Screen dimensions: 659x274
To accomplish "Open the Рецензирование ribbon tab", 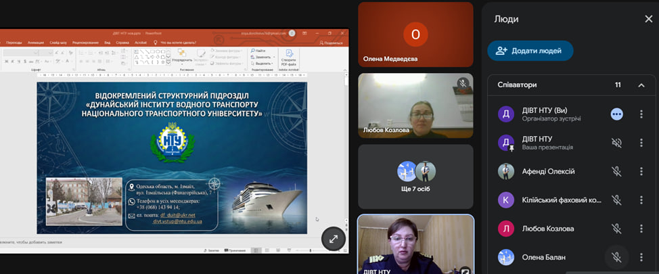I will click(x=85, y=43).
